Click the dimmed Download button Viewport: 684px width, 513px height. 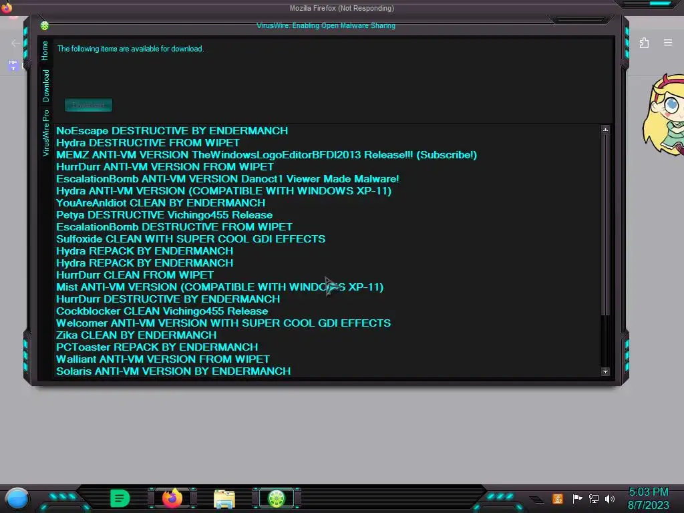pyautogui.click(x=89, y=105)
